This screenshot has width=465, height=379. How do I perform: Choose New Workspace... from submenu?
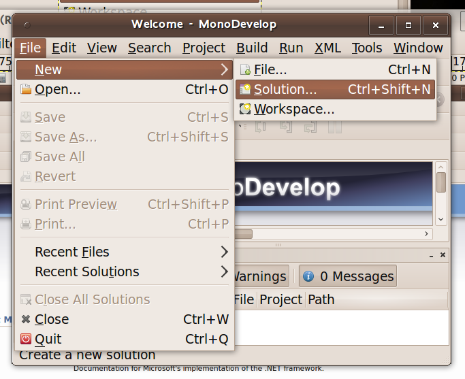pyautogui.click(x=335, y=109)
